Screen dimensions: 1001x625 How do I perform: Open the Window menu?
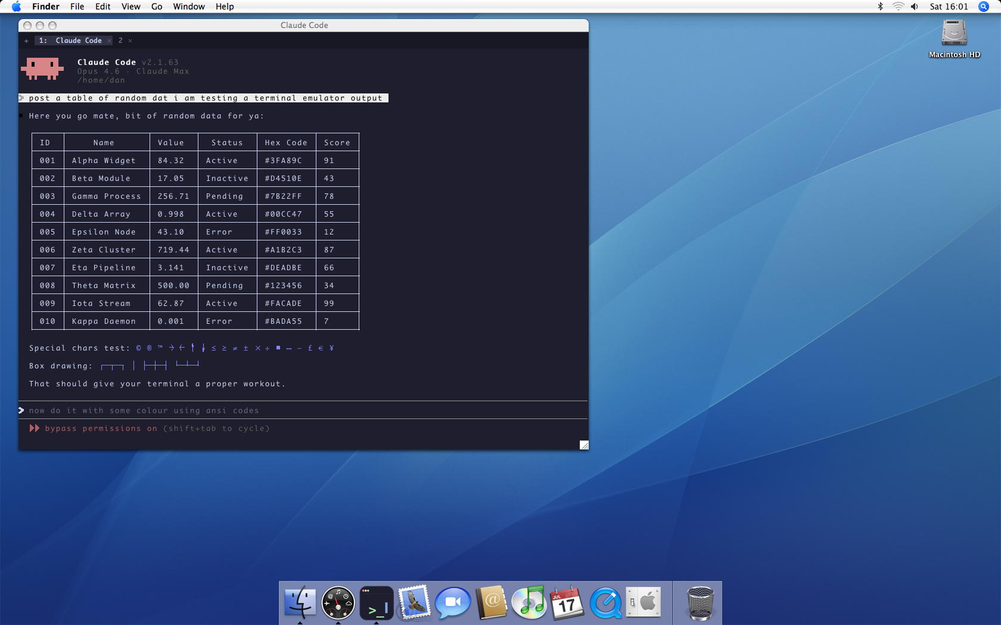[189, 7]
